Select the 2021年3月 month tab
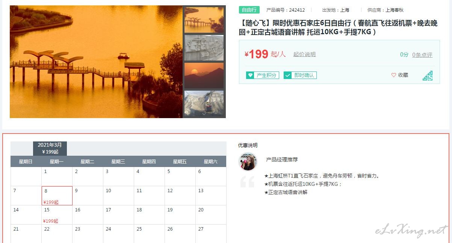This screenshot has width=452, height=243. click(50, 148)
